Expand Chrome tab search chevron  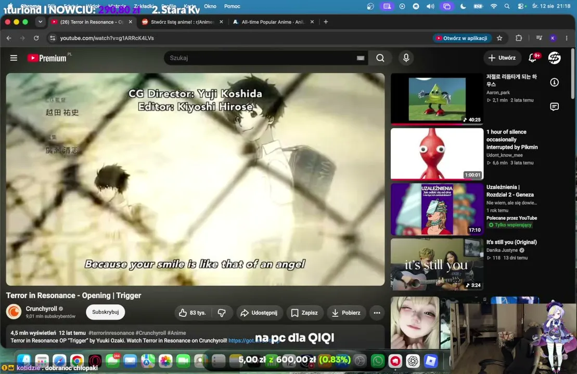tap(41, 22)
